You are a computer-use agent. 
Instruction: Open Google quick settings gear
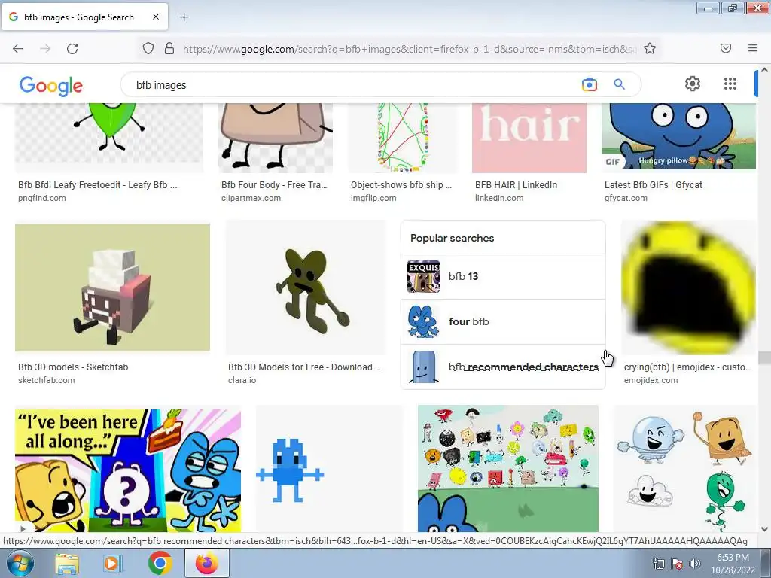coord(693,84)
